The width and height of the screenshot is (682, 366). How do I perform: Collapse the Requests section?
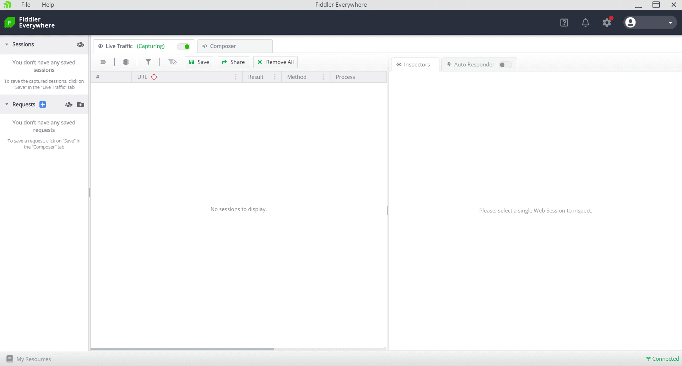click(x=7, y=104)
